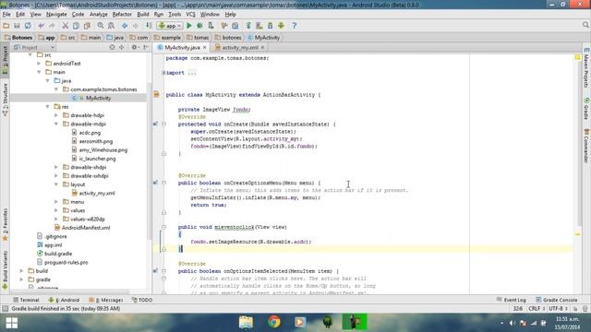Expand the drawable-xhdpi folder
Screen dimensions: 591x332
[56, 167]
